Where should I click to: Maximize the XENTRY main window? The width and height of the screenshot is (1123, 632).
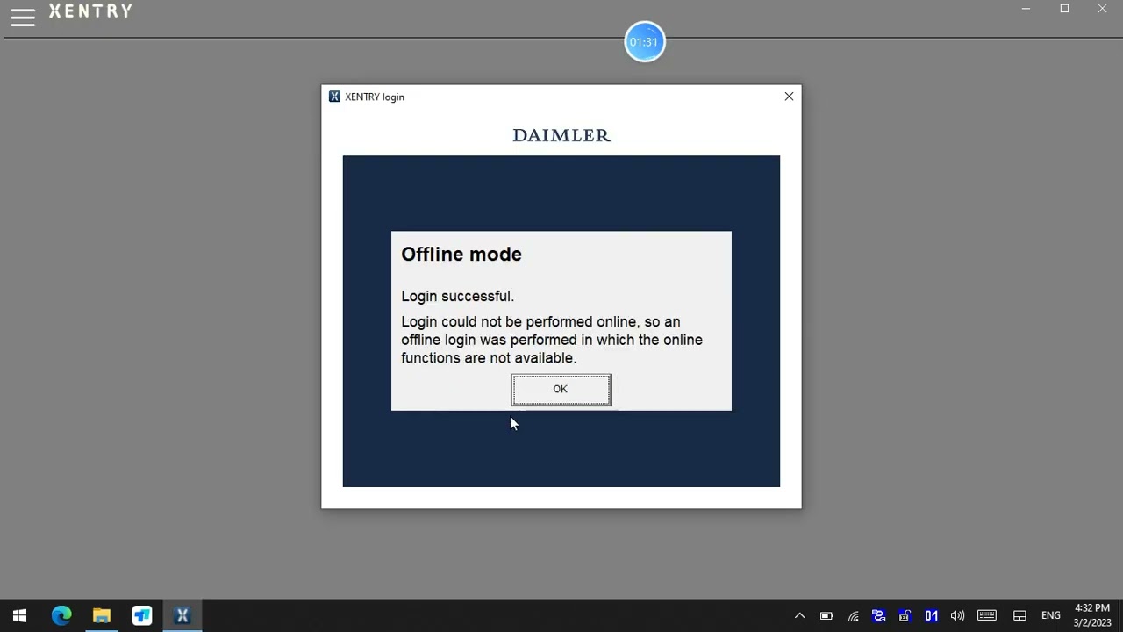click(x=1064, y=9)
